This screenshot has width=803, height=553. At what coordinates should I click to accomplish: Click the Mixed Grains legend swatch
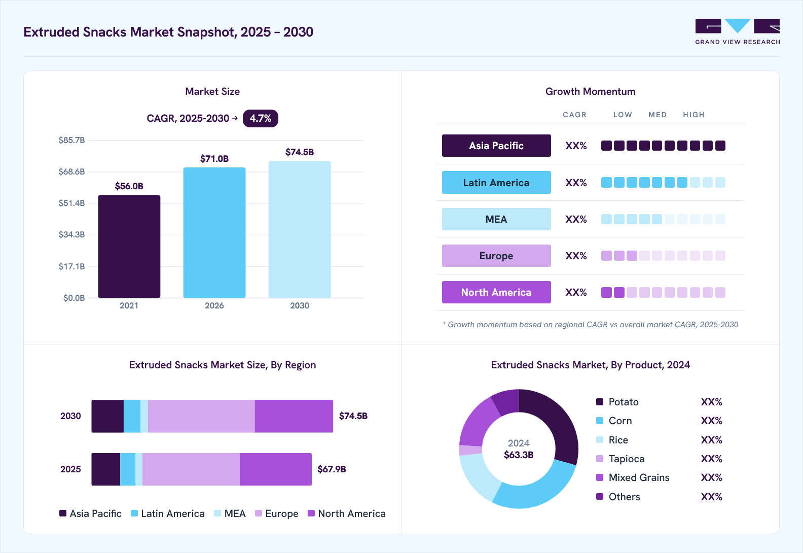click(x=600, y=477)
